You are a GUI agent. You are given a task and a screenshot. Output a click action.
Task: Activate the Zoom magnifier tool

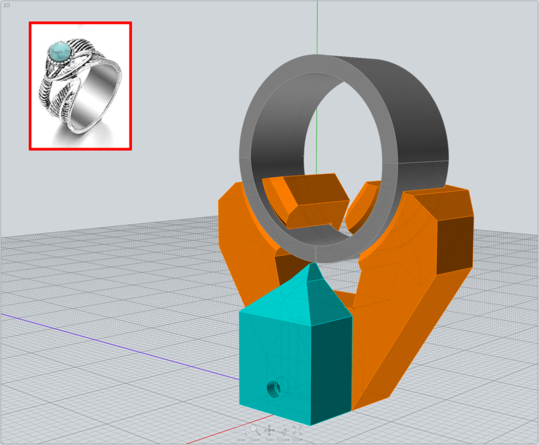(x=253, y=429)
